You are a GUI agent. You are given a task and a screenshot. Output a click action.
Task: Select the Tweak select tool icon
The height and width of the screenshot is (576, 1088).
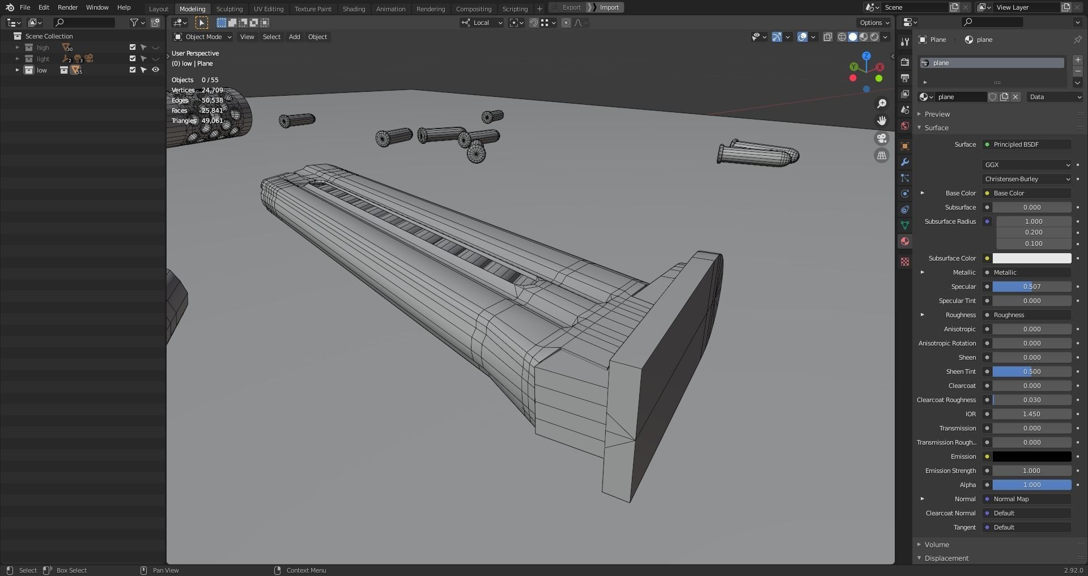coord(202,23)
